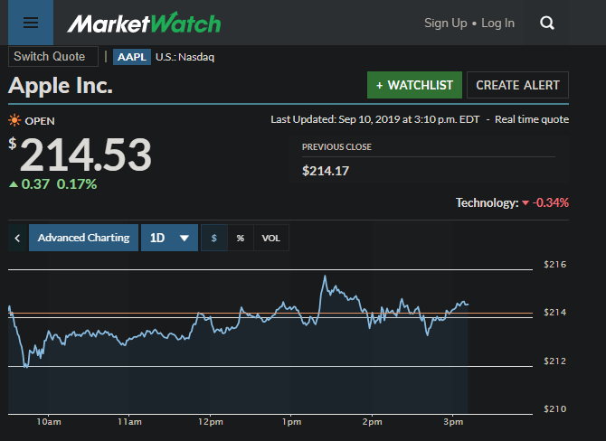Expand the 1D time range dropdown
Viewport: 606px width, 441px height.
click(x=170, y=238)
